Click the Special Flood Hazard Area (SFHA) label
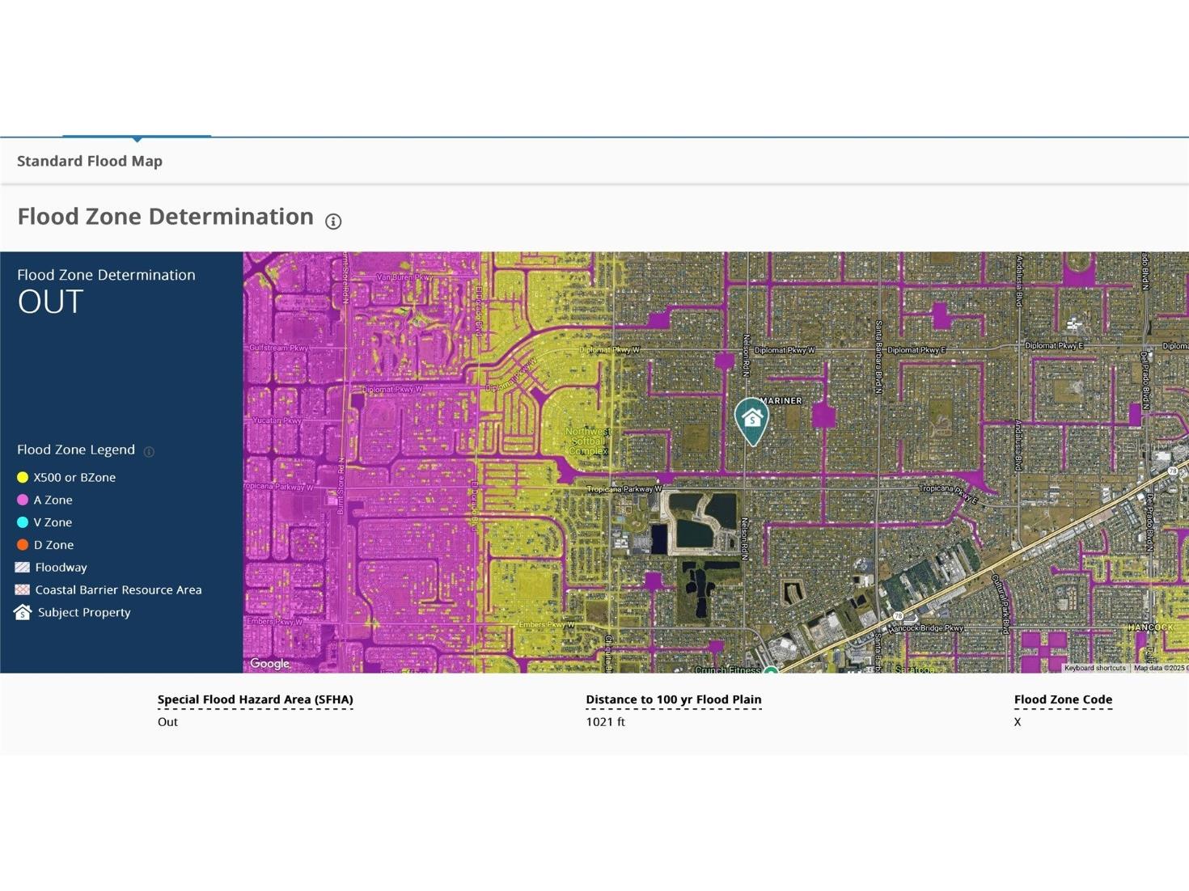The height and width of the screenshot is (891, 1189). (255, 699)
